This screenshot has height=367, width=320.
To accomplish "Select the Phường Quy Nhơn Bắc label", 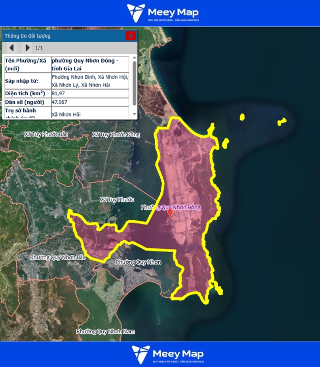I will 57,258.
